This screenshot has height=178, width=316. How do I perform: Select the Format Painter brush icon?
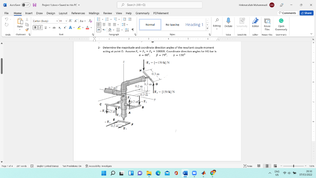coord(27,30)
